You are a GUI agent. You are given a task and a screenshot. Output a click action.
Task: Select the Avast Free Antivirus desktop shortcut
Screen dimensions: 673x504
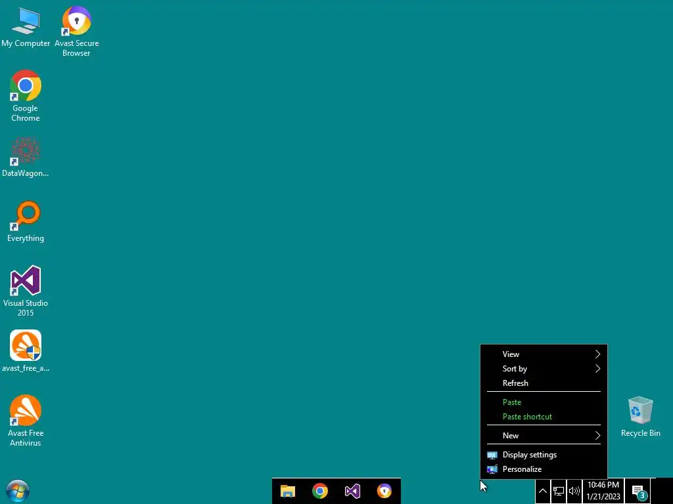[26, 421]
